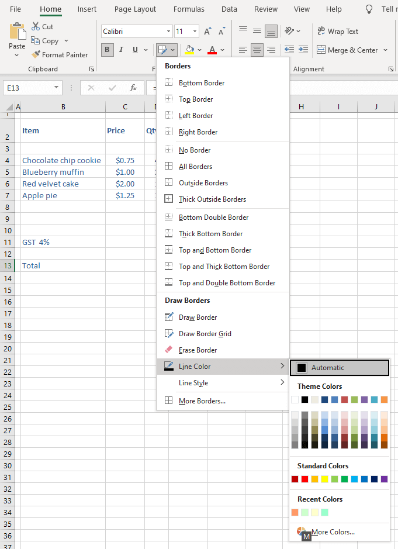The image size is (398, 549).
Task: Click the Cut scissors icon
Action: coord(36,26)
